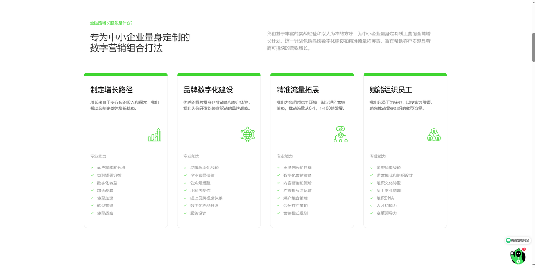The height and width of the screenshot is (268, 535).
Task: Select the 品牌数字化建设 card heading
Action: [208, 90]
